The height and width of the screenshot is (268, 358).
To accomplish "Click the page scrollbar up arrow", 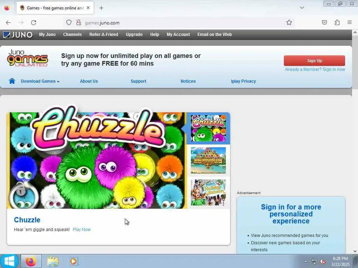I will (x=355, y=32).
